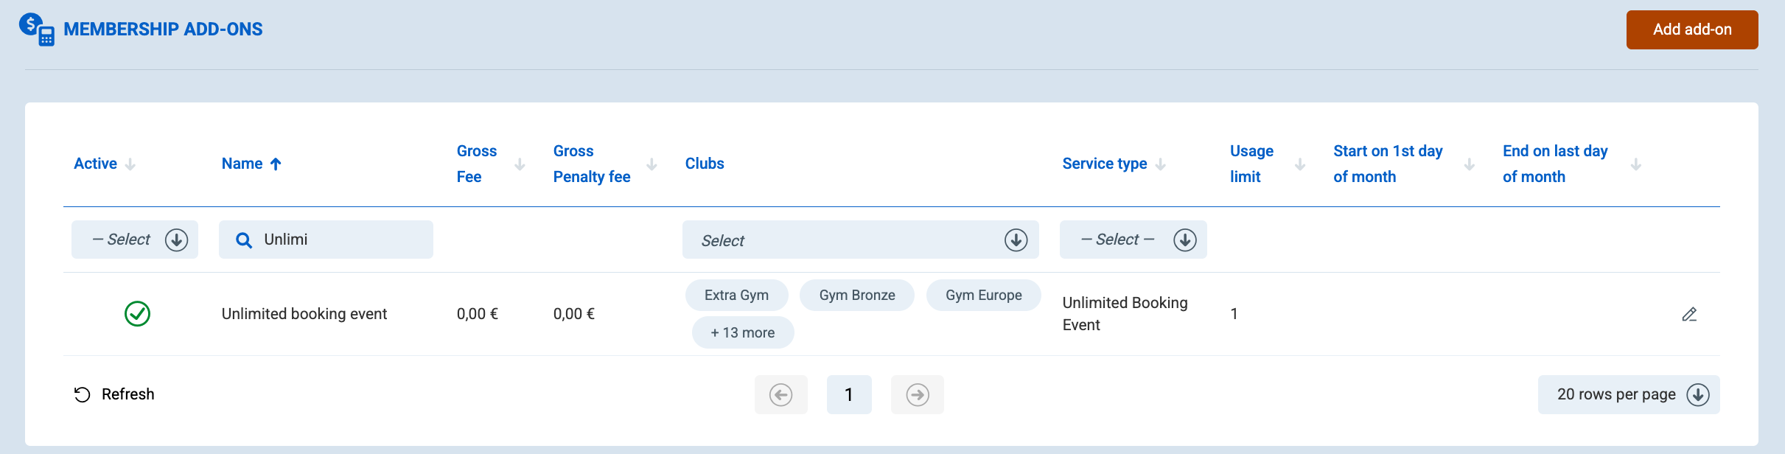1785x454 pixels.
Task: Open the Active filter Select dropdown
Action: pyautogui.click(x=135, y=240)
